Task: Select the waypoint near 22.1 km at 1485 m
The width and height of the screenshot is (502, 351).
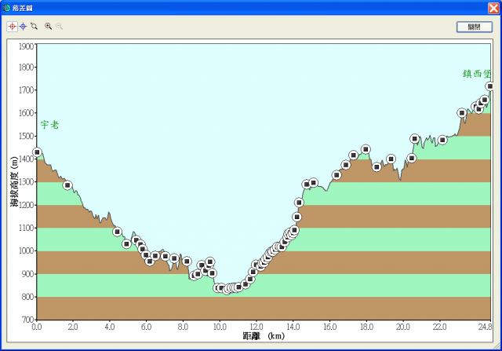Action: coord(442,140)
